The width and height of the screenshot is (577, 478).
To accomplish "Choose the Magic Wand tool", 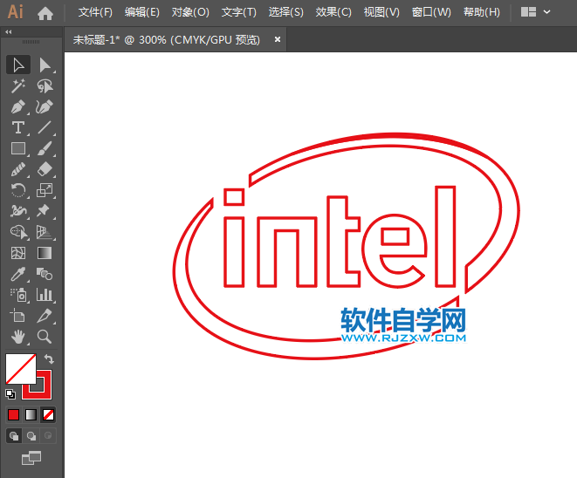I will click(x=18, y=86).
